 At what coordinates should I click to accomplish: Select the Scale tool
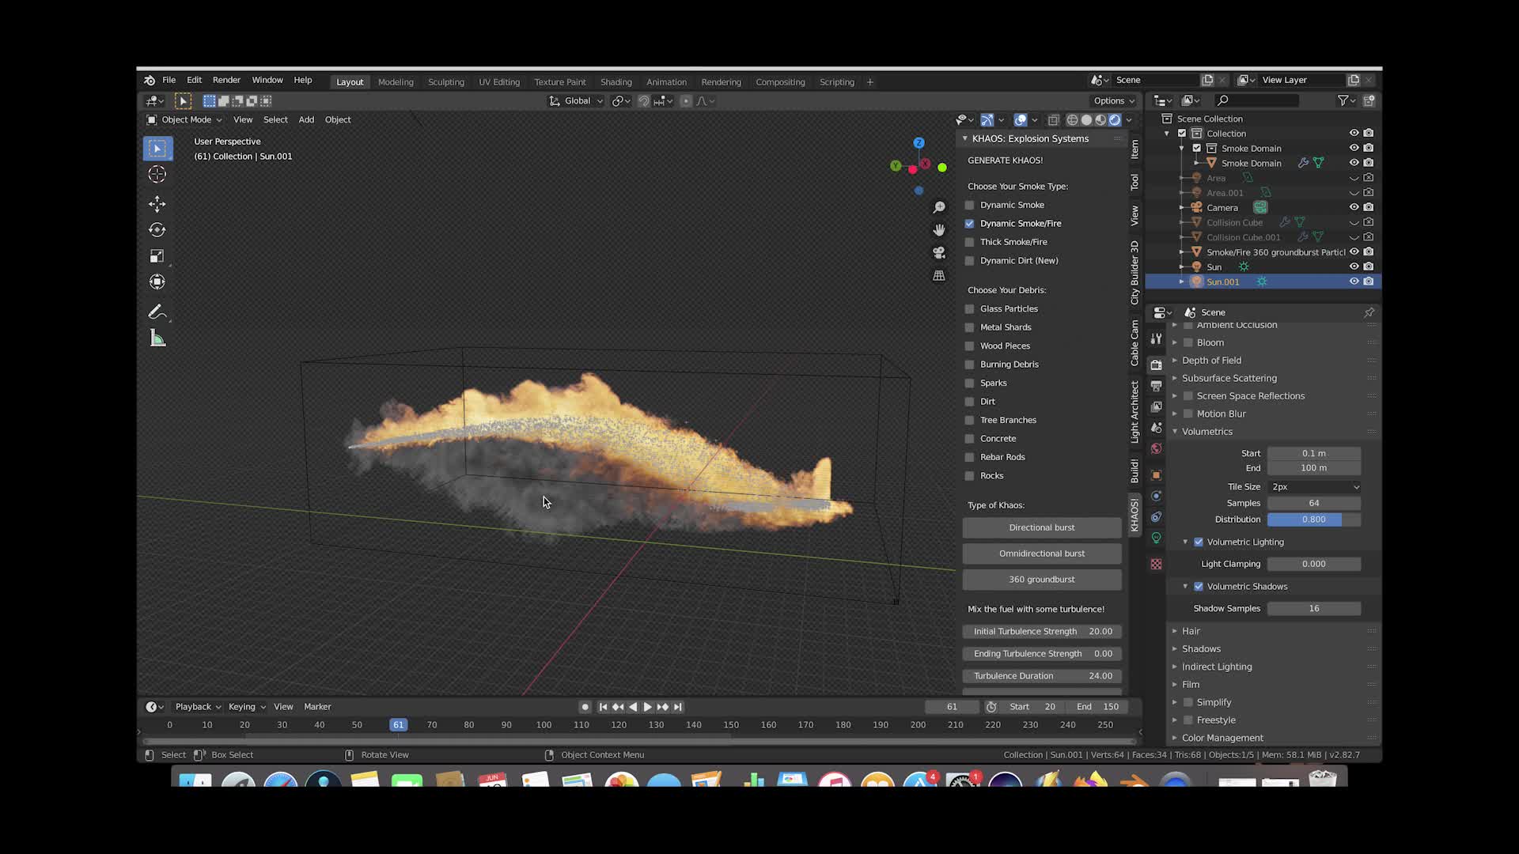click(157, 255)
